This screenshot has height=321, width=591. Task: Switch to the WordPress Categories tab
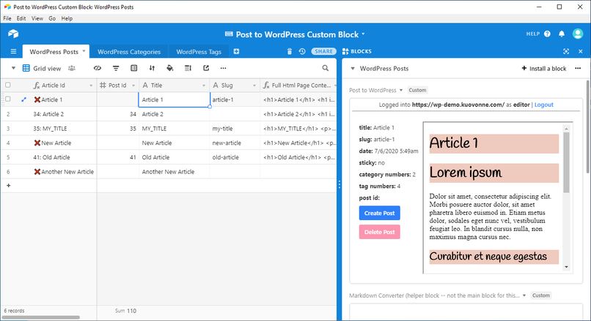(129, 51)
